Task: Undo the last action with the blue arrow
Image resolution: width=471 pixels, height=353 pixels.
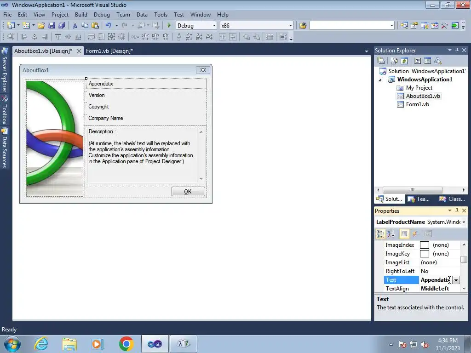Action: (x=109, y=26)
